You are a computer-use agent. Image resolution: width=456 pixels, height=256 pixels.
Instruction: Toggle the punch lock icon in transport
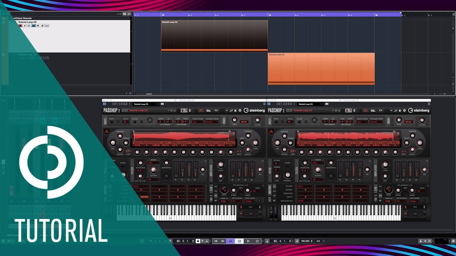[198, 241]
